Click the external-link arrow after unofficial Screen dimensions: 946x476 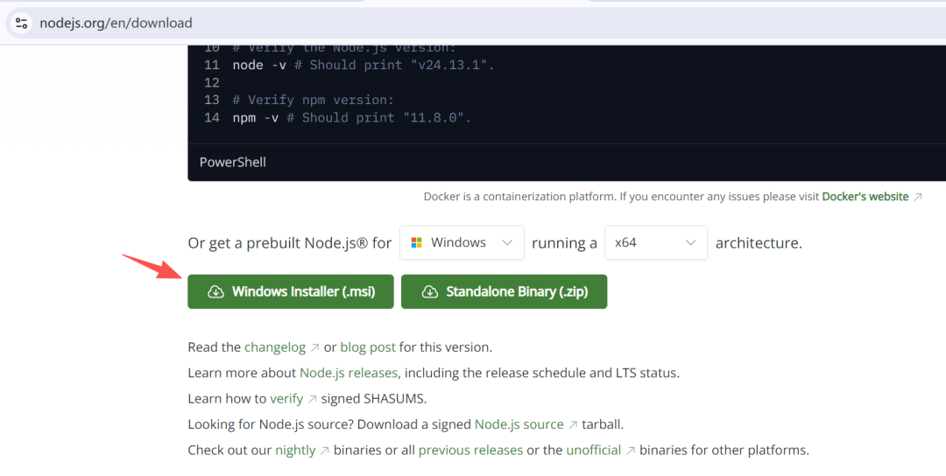(630, 451)
